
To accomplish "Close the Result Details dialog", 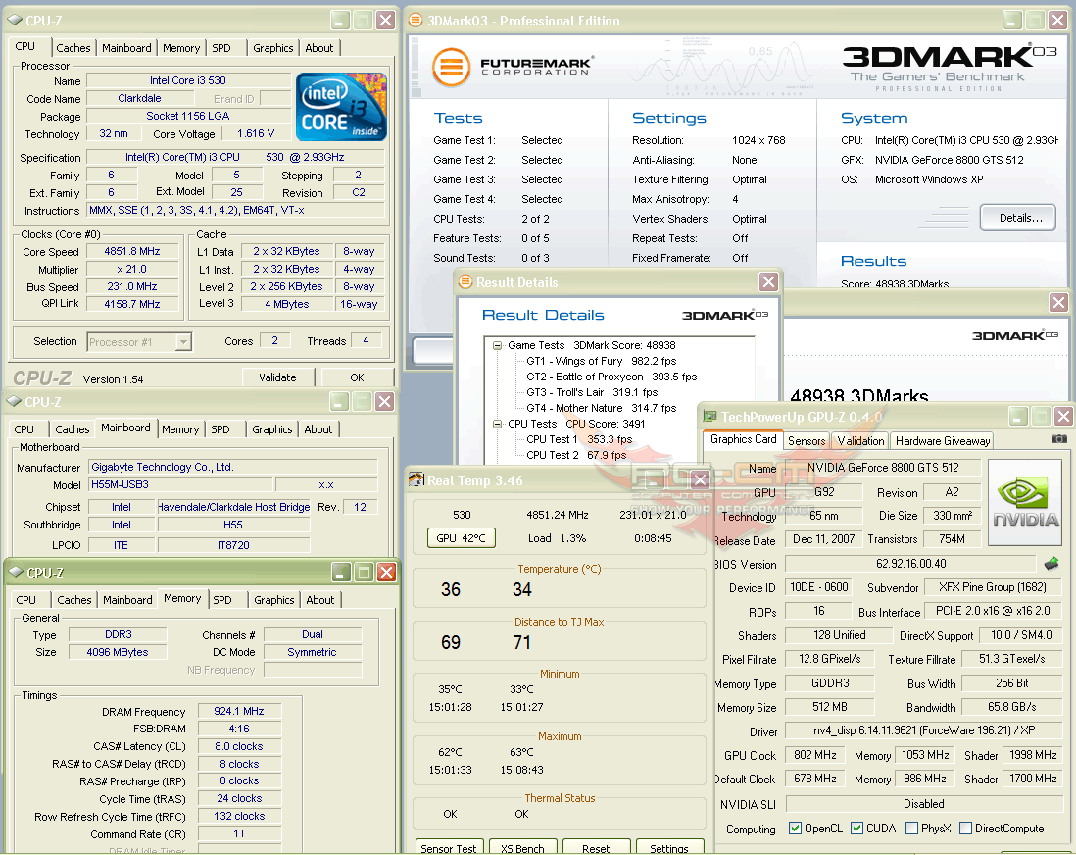I will [x=768, y=281].
